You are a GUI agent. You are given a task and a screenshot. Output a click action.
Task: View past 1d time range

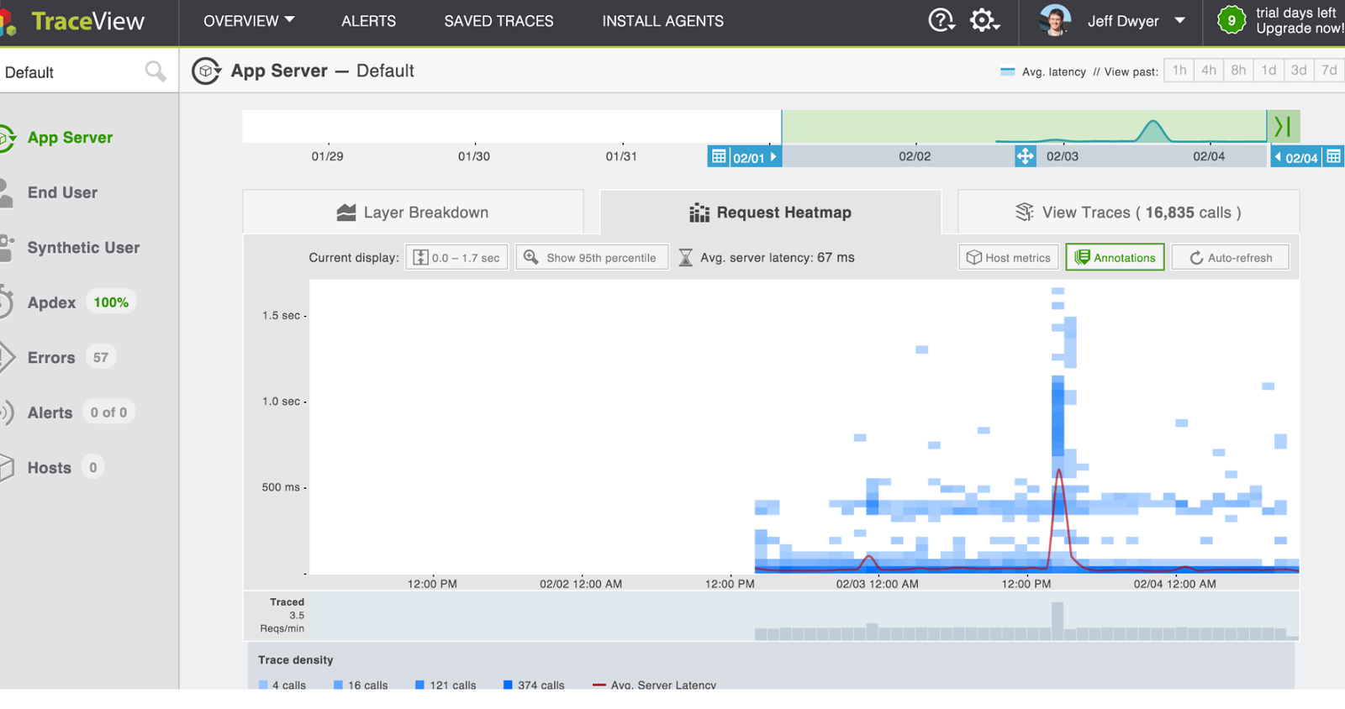1269,71
